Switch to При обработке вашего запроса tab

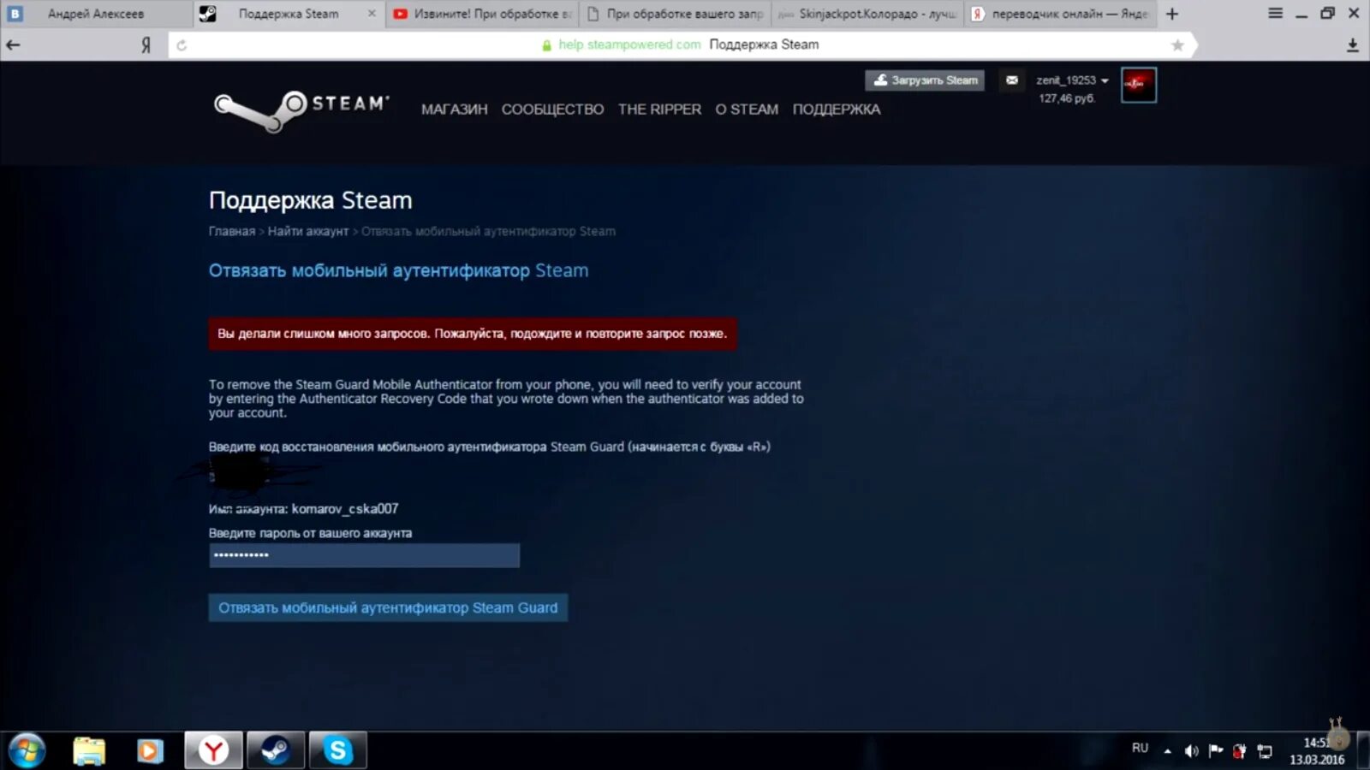(675, 14)
